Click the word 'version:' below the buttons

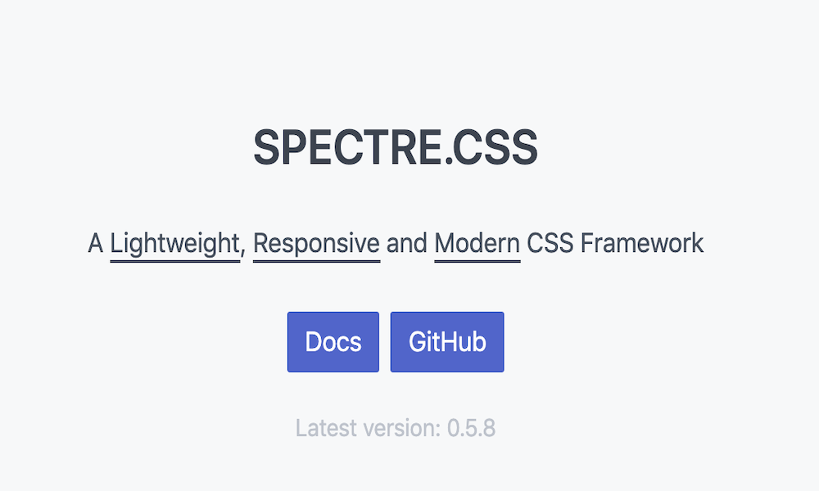pyautogui.click(x=403, y=428)
